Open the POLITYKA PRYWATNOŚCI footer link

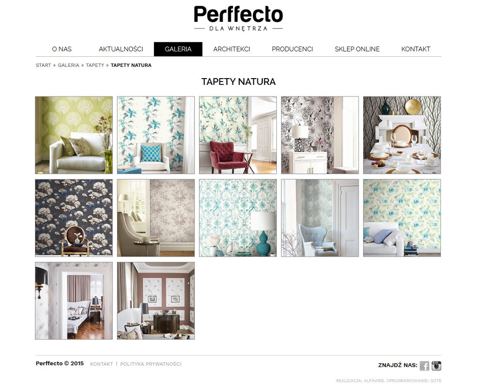[150, 364]
